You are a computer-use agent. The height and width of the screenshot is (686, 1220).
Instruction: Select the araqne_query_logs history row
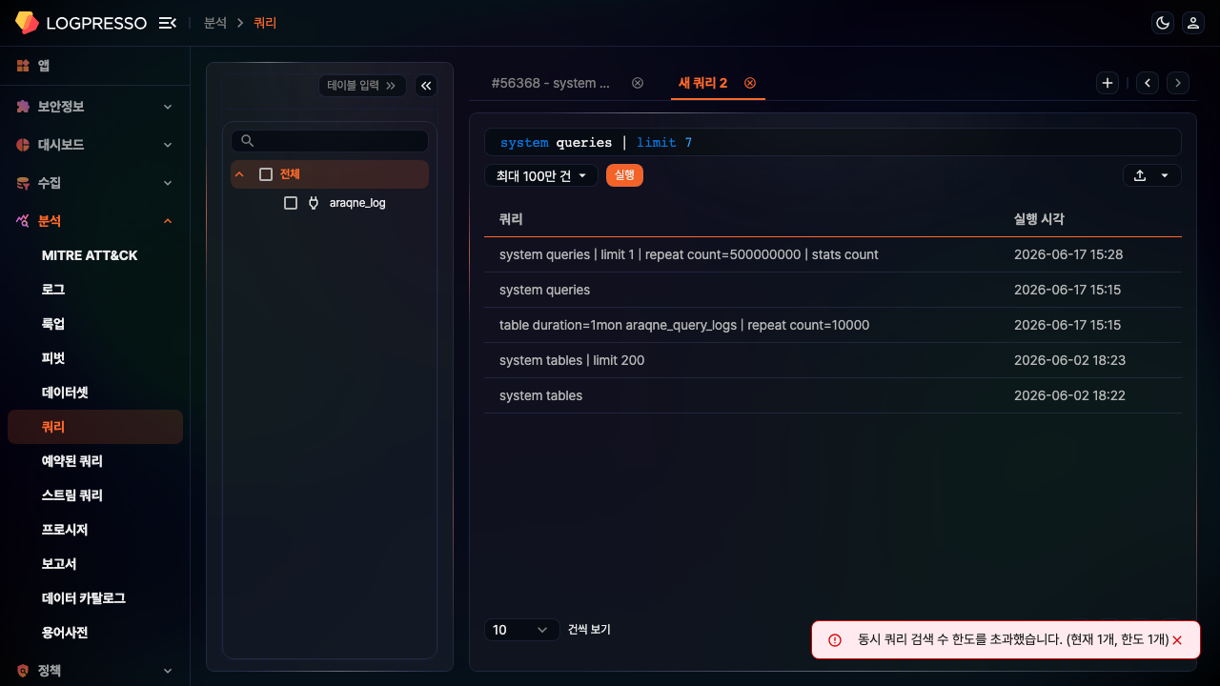[x=833, y=325]
